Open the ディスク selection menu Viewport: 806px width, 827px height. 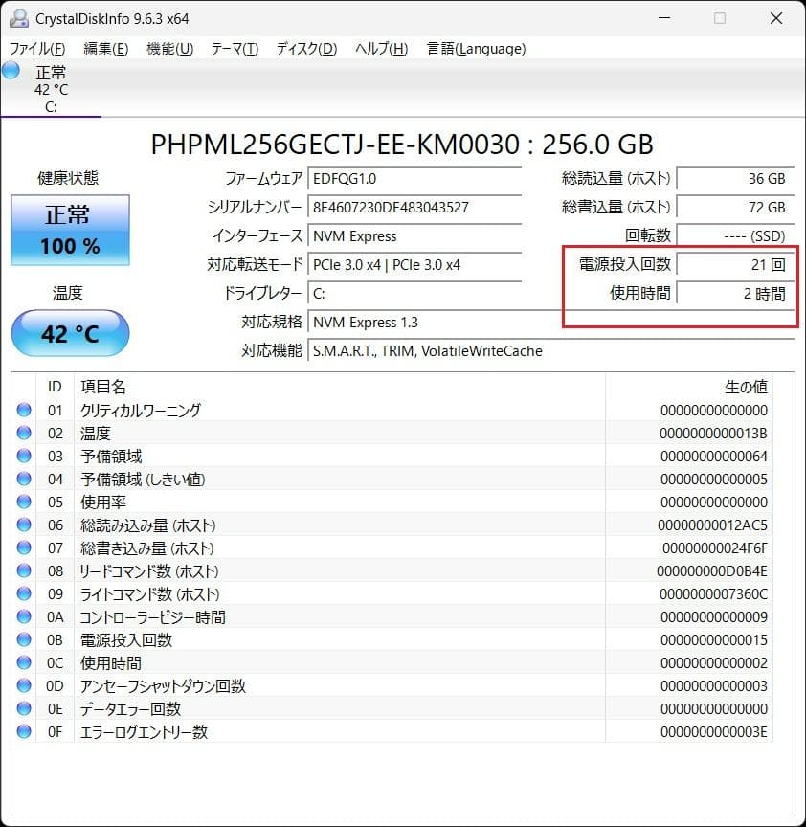pos(303,48)
